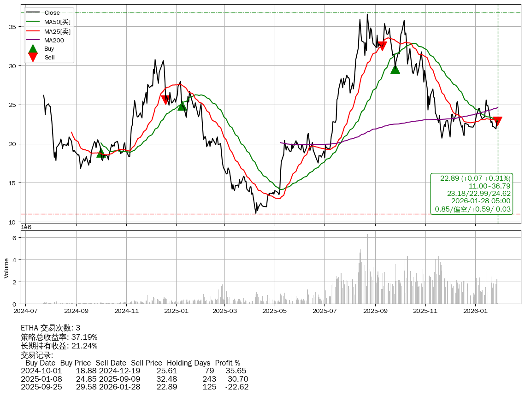525x395 pixels.
Task: Click the January 2026 sell marker at right edge
Action: tap(497, 121)
